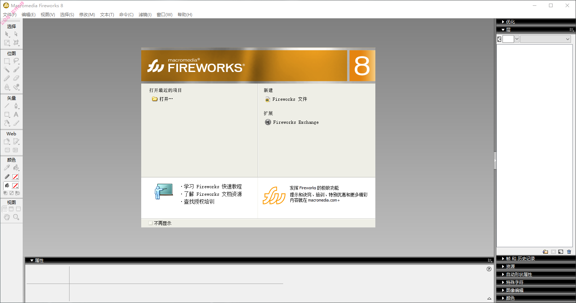Select the Line tool
576x303 pixels.
point(7,106)
